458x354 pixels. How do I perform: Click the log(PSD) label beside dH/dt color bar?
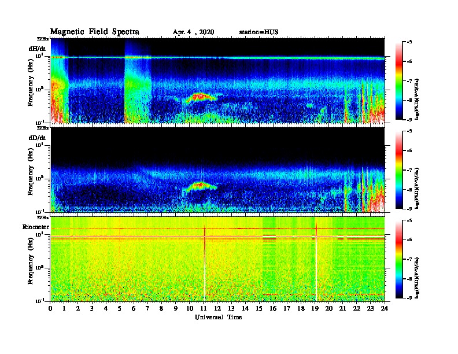(417, 99)
